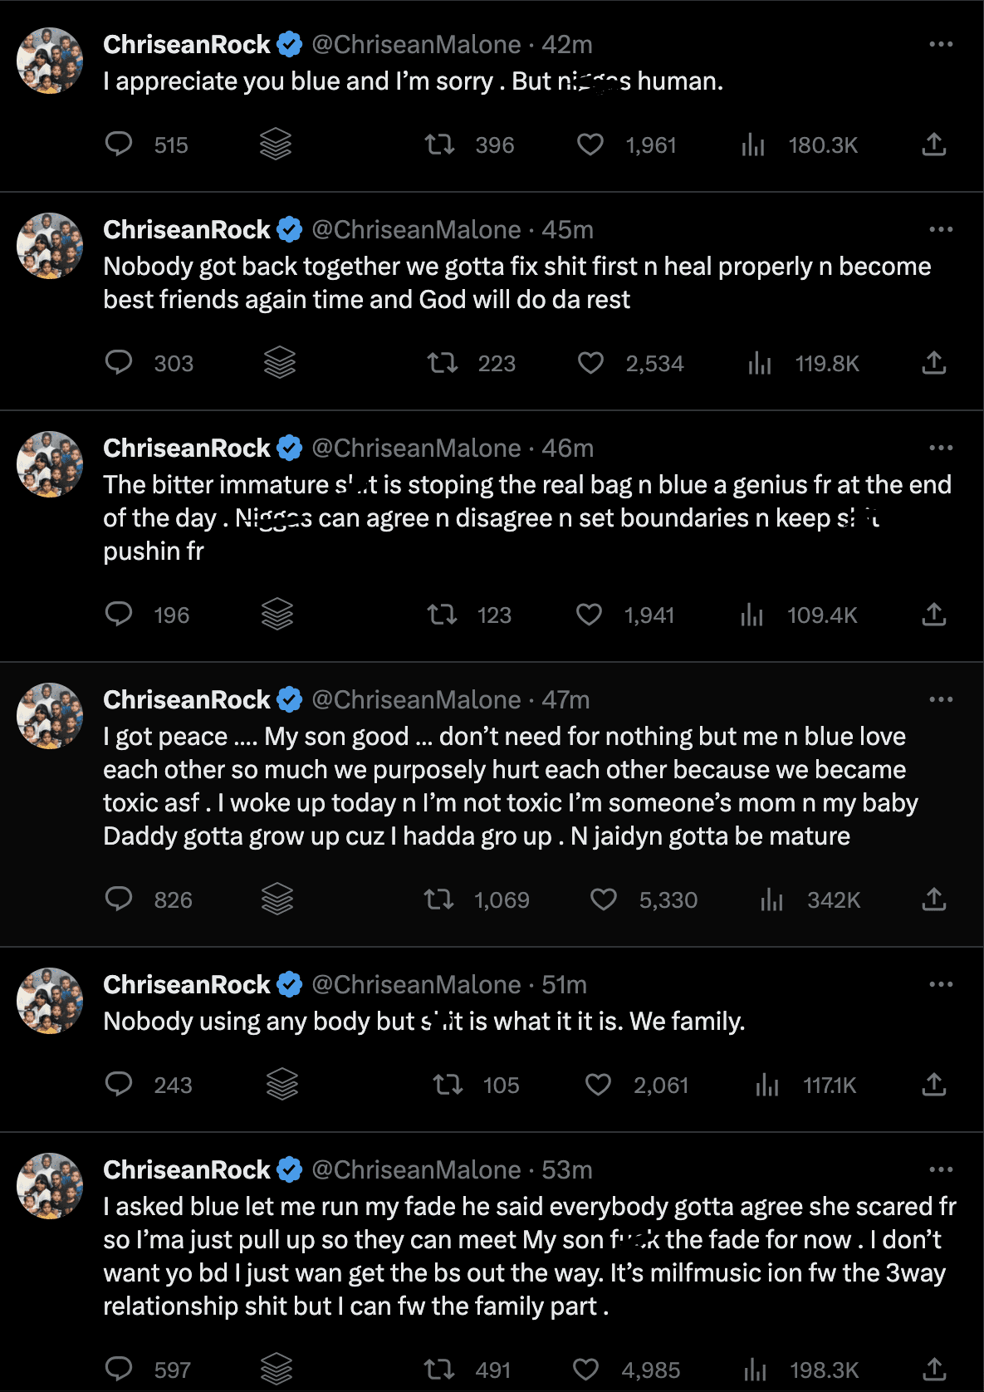Share the 46m tweet via upload icon
Viewport: 984px width, 1392px height.
click(934, 615)
